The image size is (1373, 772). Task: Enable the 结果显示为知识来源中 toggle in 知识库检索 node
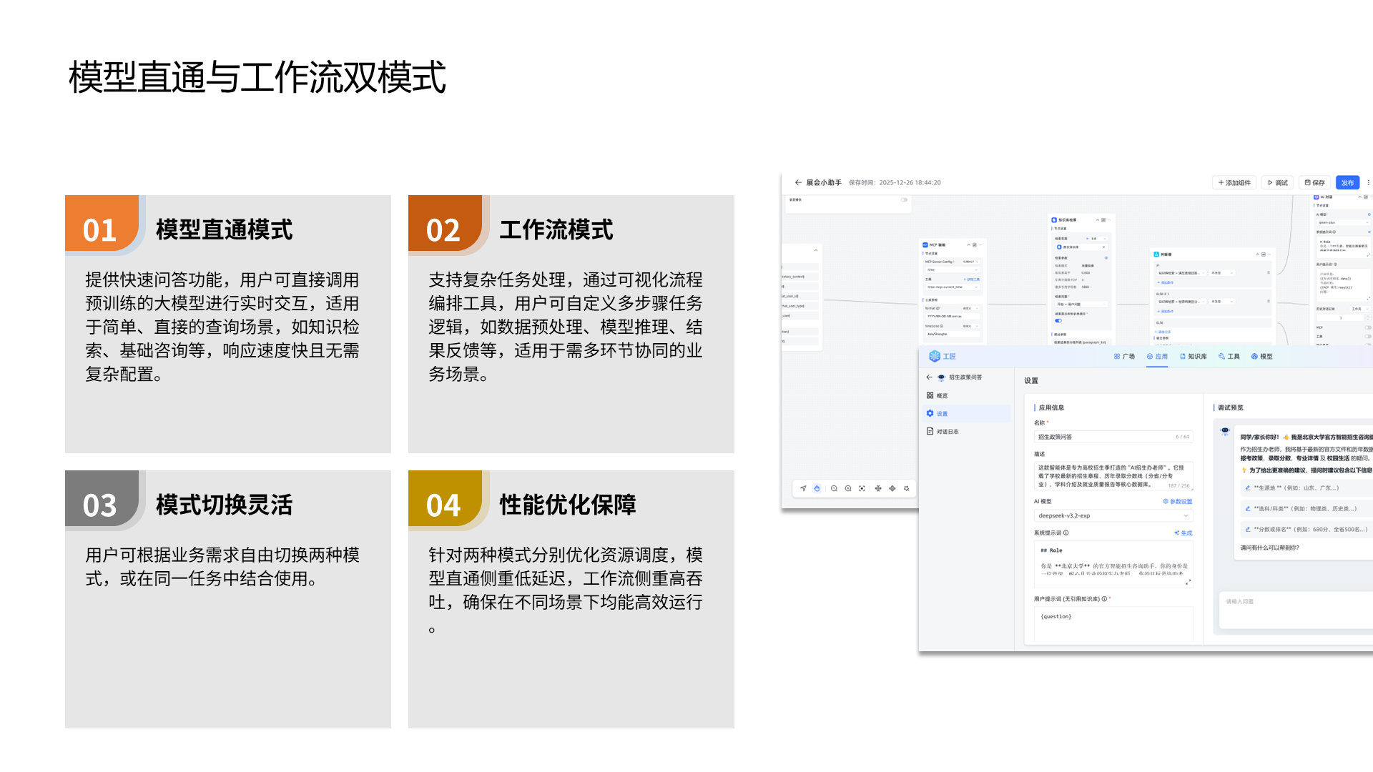(1058, 320)
